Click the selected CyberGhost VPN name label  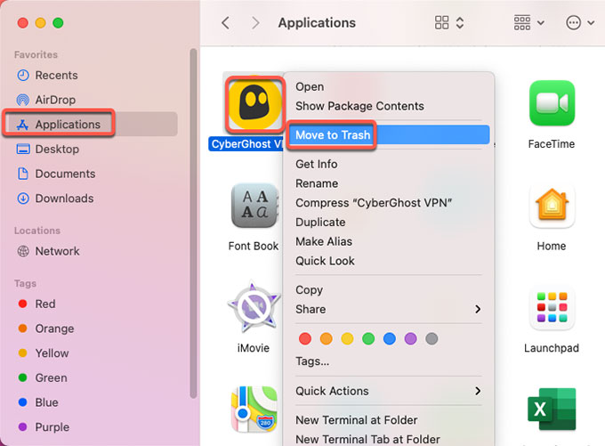pos(246,144)
